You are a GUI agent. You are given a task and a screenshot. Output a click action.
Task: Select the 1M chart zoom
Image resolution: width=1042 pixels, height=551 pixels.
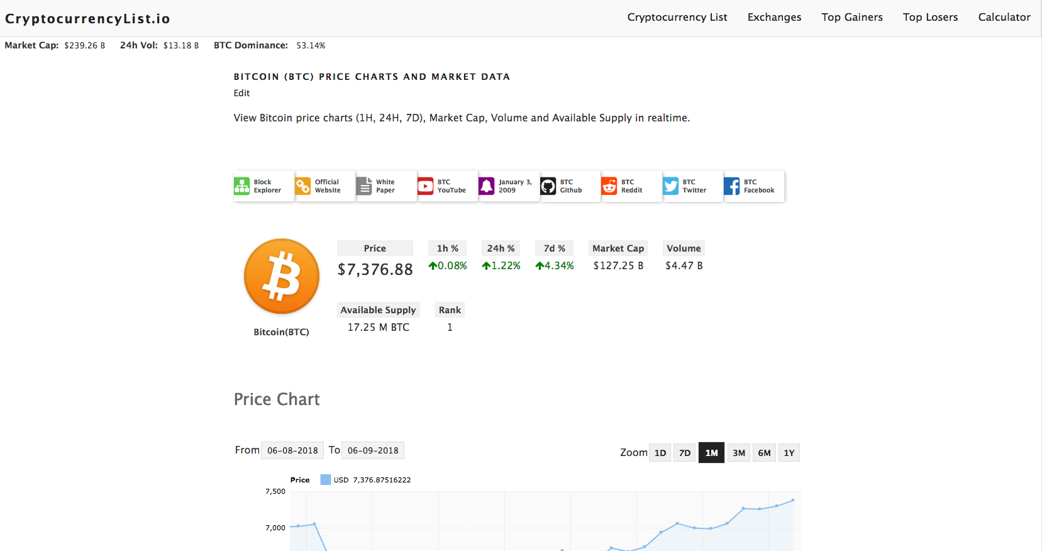pyautogui.click(x=711, y=453)
